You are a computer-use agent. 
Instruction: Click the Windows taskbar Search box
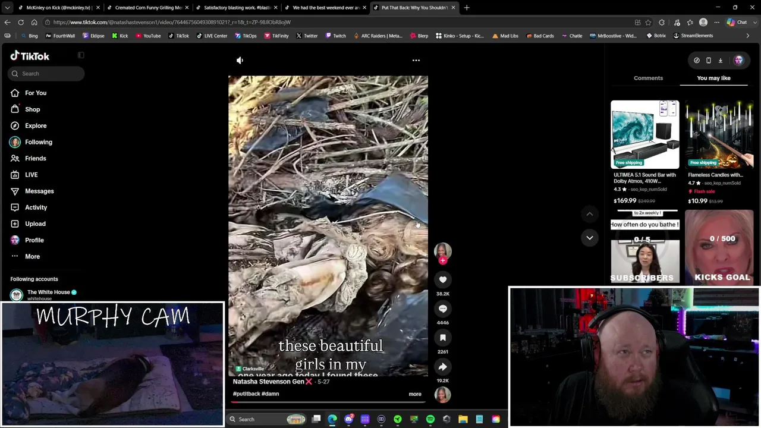(266, 419)
